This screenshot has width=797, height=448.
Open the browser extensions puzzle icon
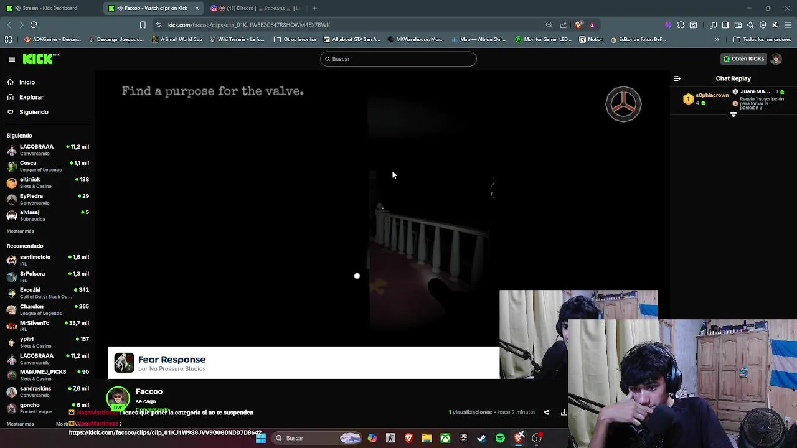[x=681, y=25]
